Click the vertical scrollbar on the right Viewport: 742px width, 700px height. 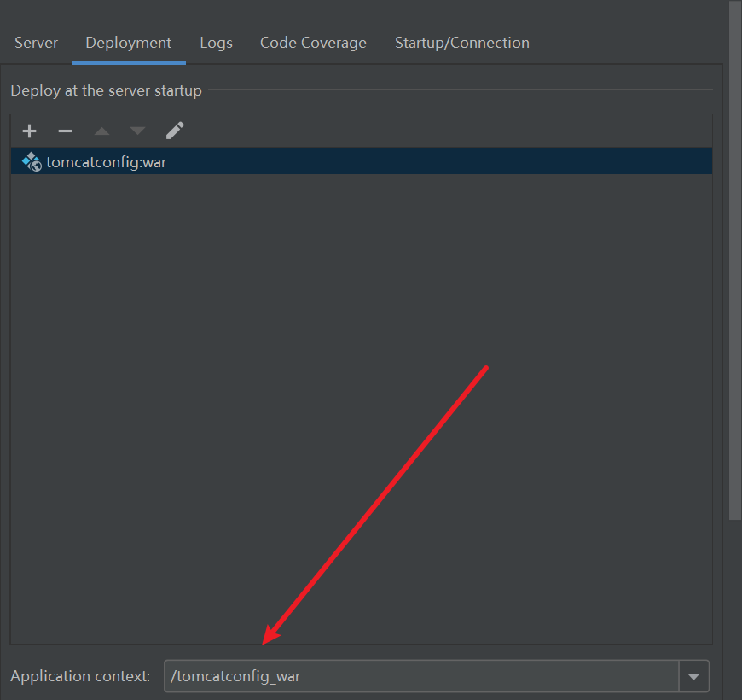coord(735,260)
